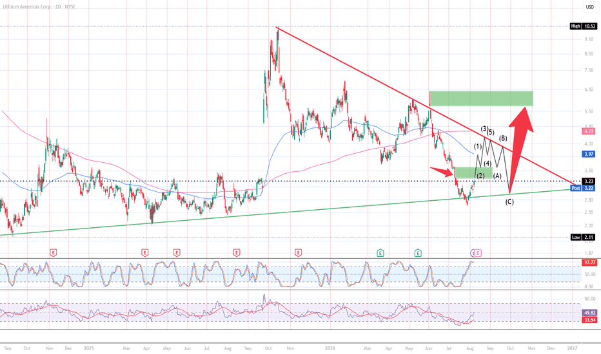The height and width of the screenshot is (354, 601).
Task: Select the (1) wave label on the chart
Action: 478,146
